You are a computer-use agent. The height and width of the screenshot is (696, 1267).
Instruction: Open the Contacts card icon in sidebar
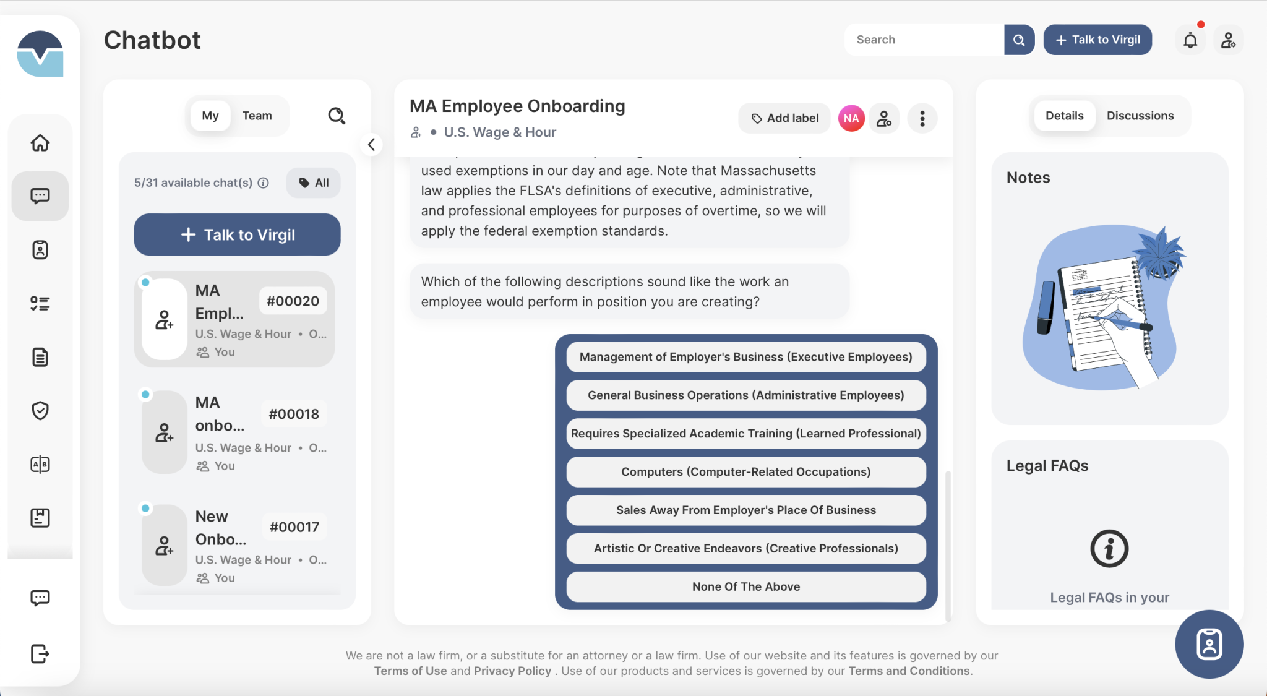[x=40, y=249]
